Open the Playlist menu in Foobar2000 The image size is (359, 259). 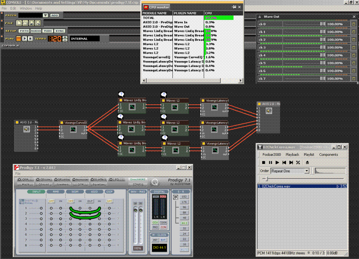pyautogui.click(x=309, y=155)
